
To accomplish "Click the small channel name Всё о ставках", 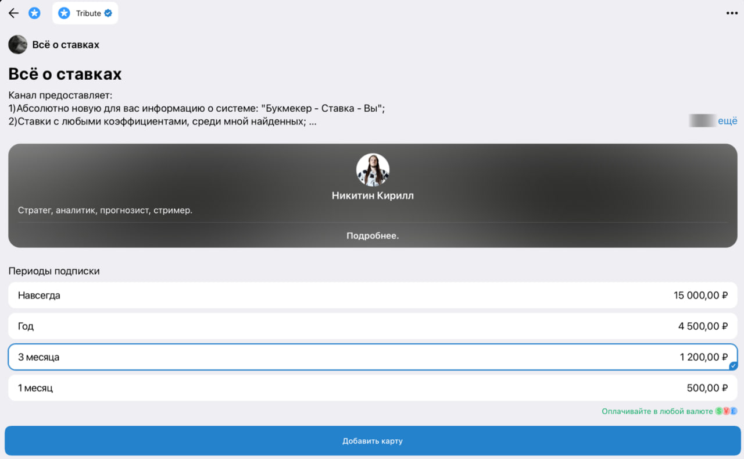I will (66, 45).
